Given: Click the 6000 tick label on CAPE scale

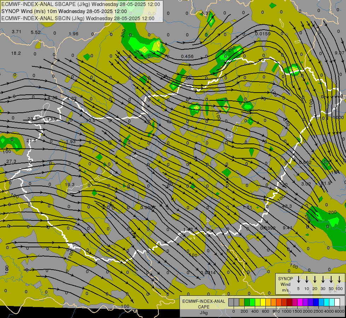Looking at the screenshot, I should pos(339,311).
